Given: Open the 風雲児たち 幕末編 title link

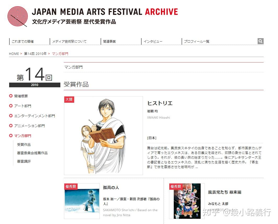Looking at the screenshot, I should click(x=225, y=192).
